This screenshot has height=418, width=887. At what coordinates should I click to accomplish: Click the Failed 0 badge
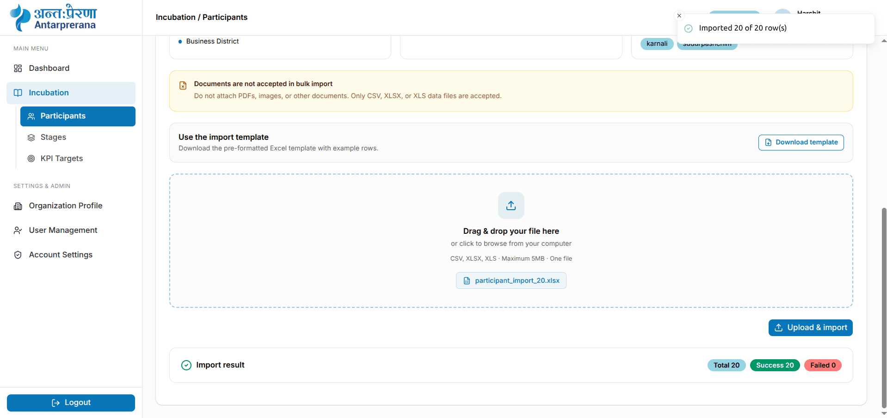point(823,365)
